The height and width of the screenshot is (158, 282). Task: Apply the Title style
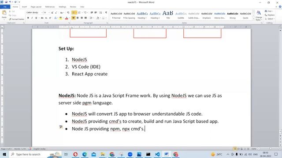pyautogui.click(x=168, y=16)
